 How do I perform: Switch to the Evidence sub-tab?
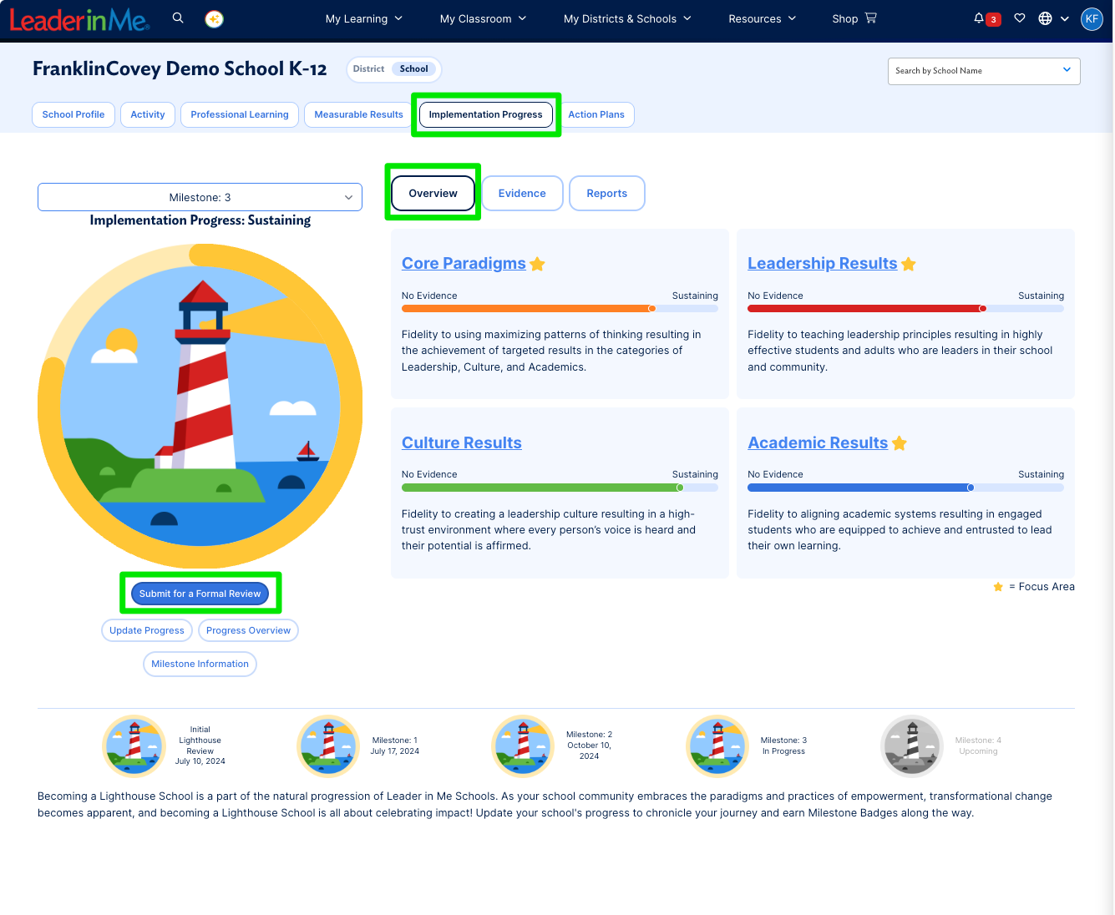tap(522, 193)
